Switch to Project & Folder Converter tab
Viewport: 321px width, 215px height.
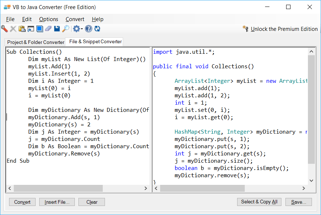[36, 42]
